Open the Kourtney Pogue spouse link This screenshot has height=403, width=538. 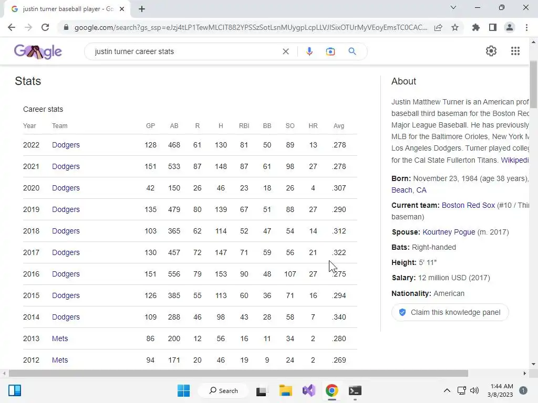[449, 232]
